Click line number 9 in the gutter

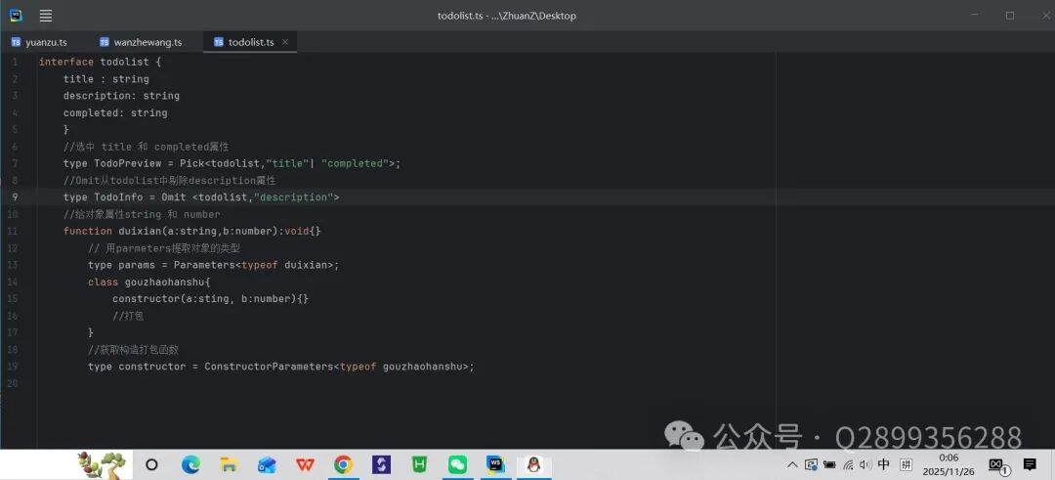tap(16, 197)
